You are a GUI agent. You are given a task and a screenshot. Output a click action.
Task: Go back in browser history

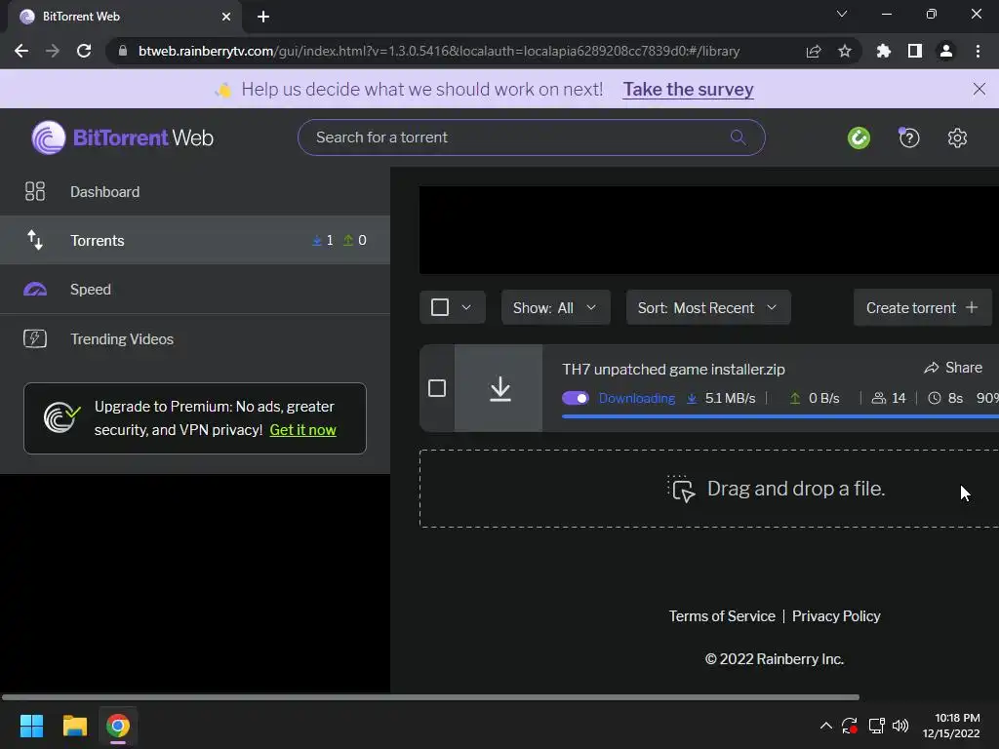[21, 51]
